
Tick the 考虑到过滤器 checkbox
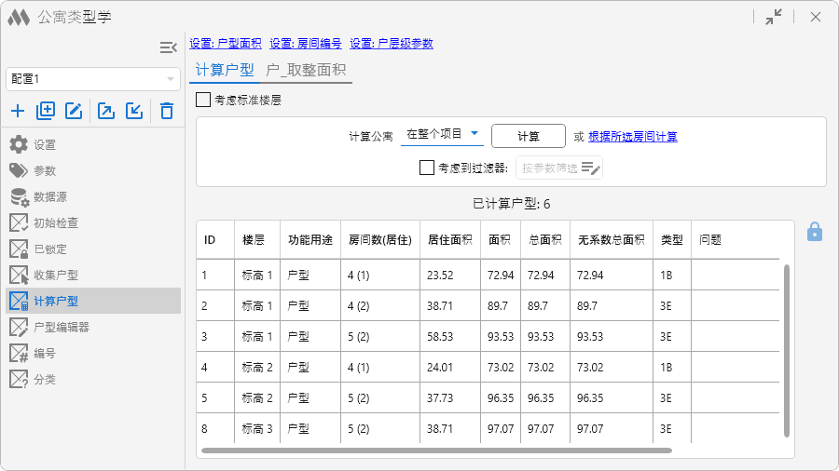(427, 168)
